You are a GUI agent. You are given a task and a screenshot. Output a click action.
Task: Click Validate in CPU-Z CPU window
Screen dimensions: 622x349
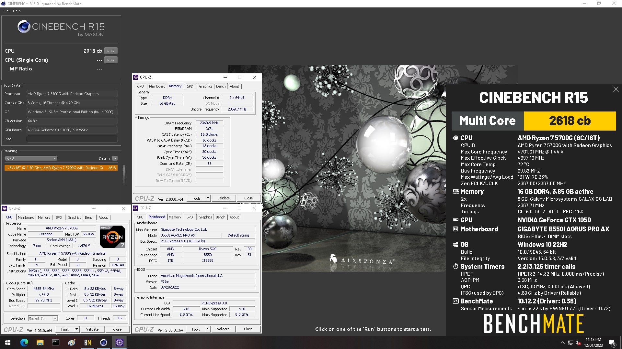pos(92,329)
